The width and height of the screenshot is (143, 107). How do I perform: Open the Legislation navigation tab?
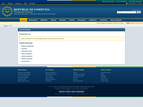click(x=93, y=20)
